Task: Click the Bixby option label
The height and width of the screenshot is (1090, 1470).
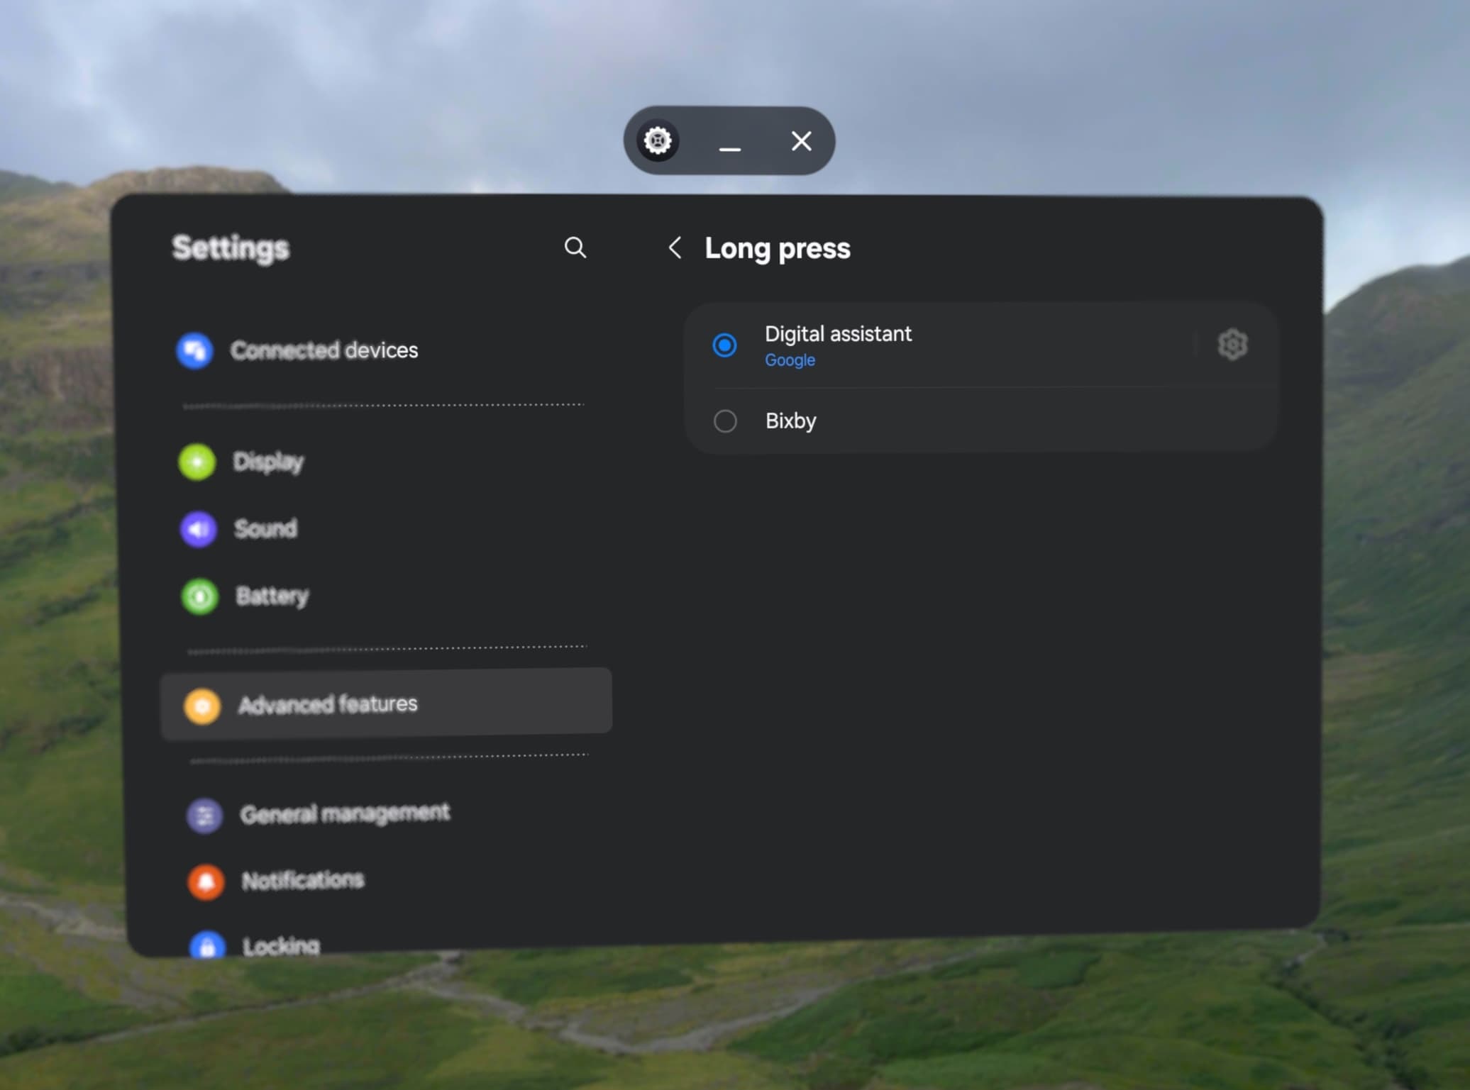Action: pos(790,421)
